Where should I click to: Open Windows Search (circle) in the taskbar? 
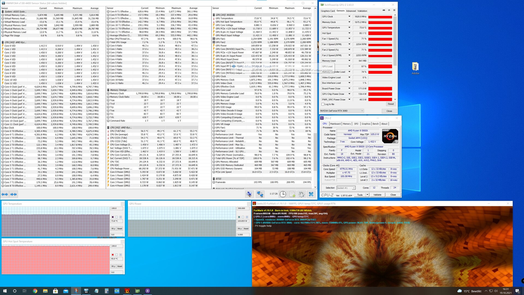pos(15,291)
